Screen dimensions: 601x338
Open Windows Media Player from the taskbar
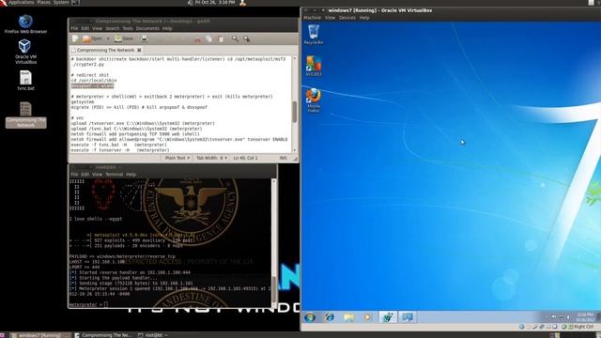coord(367,317)
